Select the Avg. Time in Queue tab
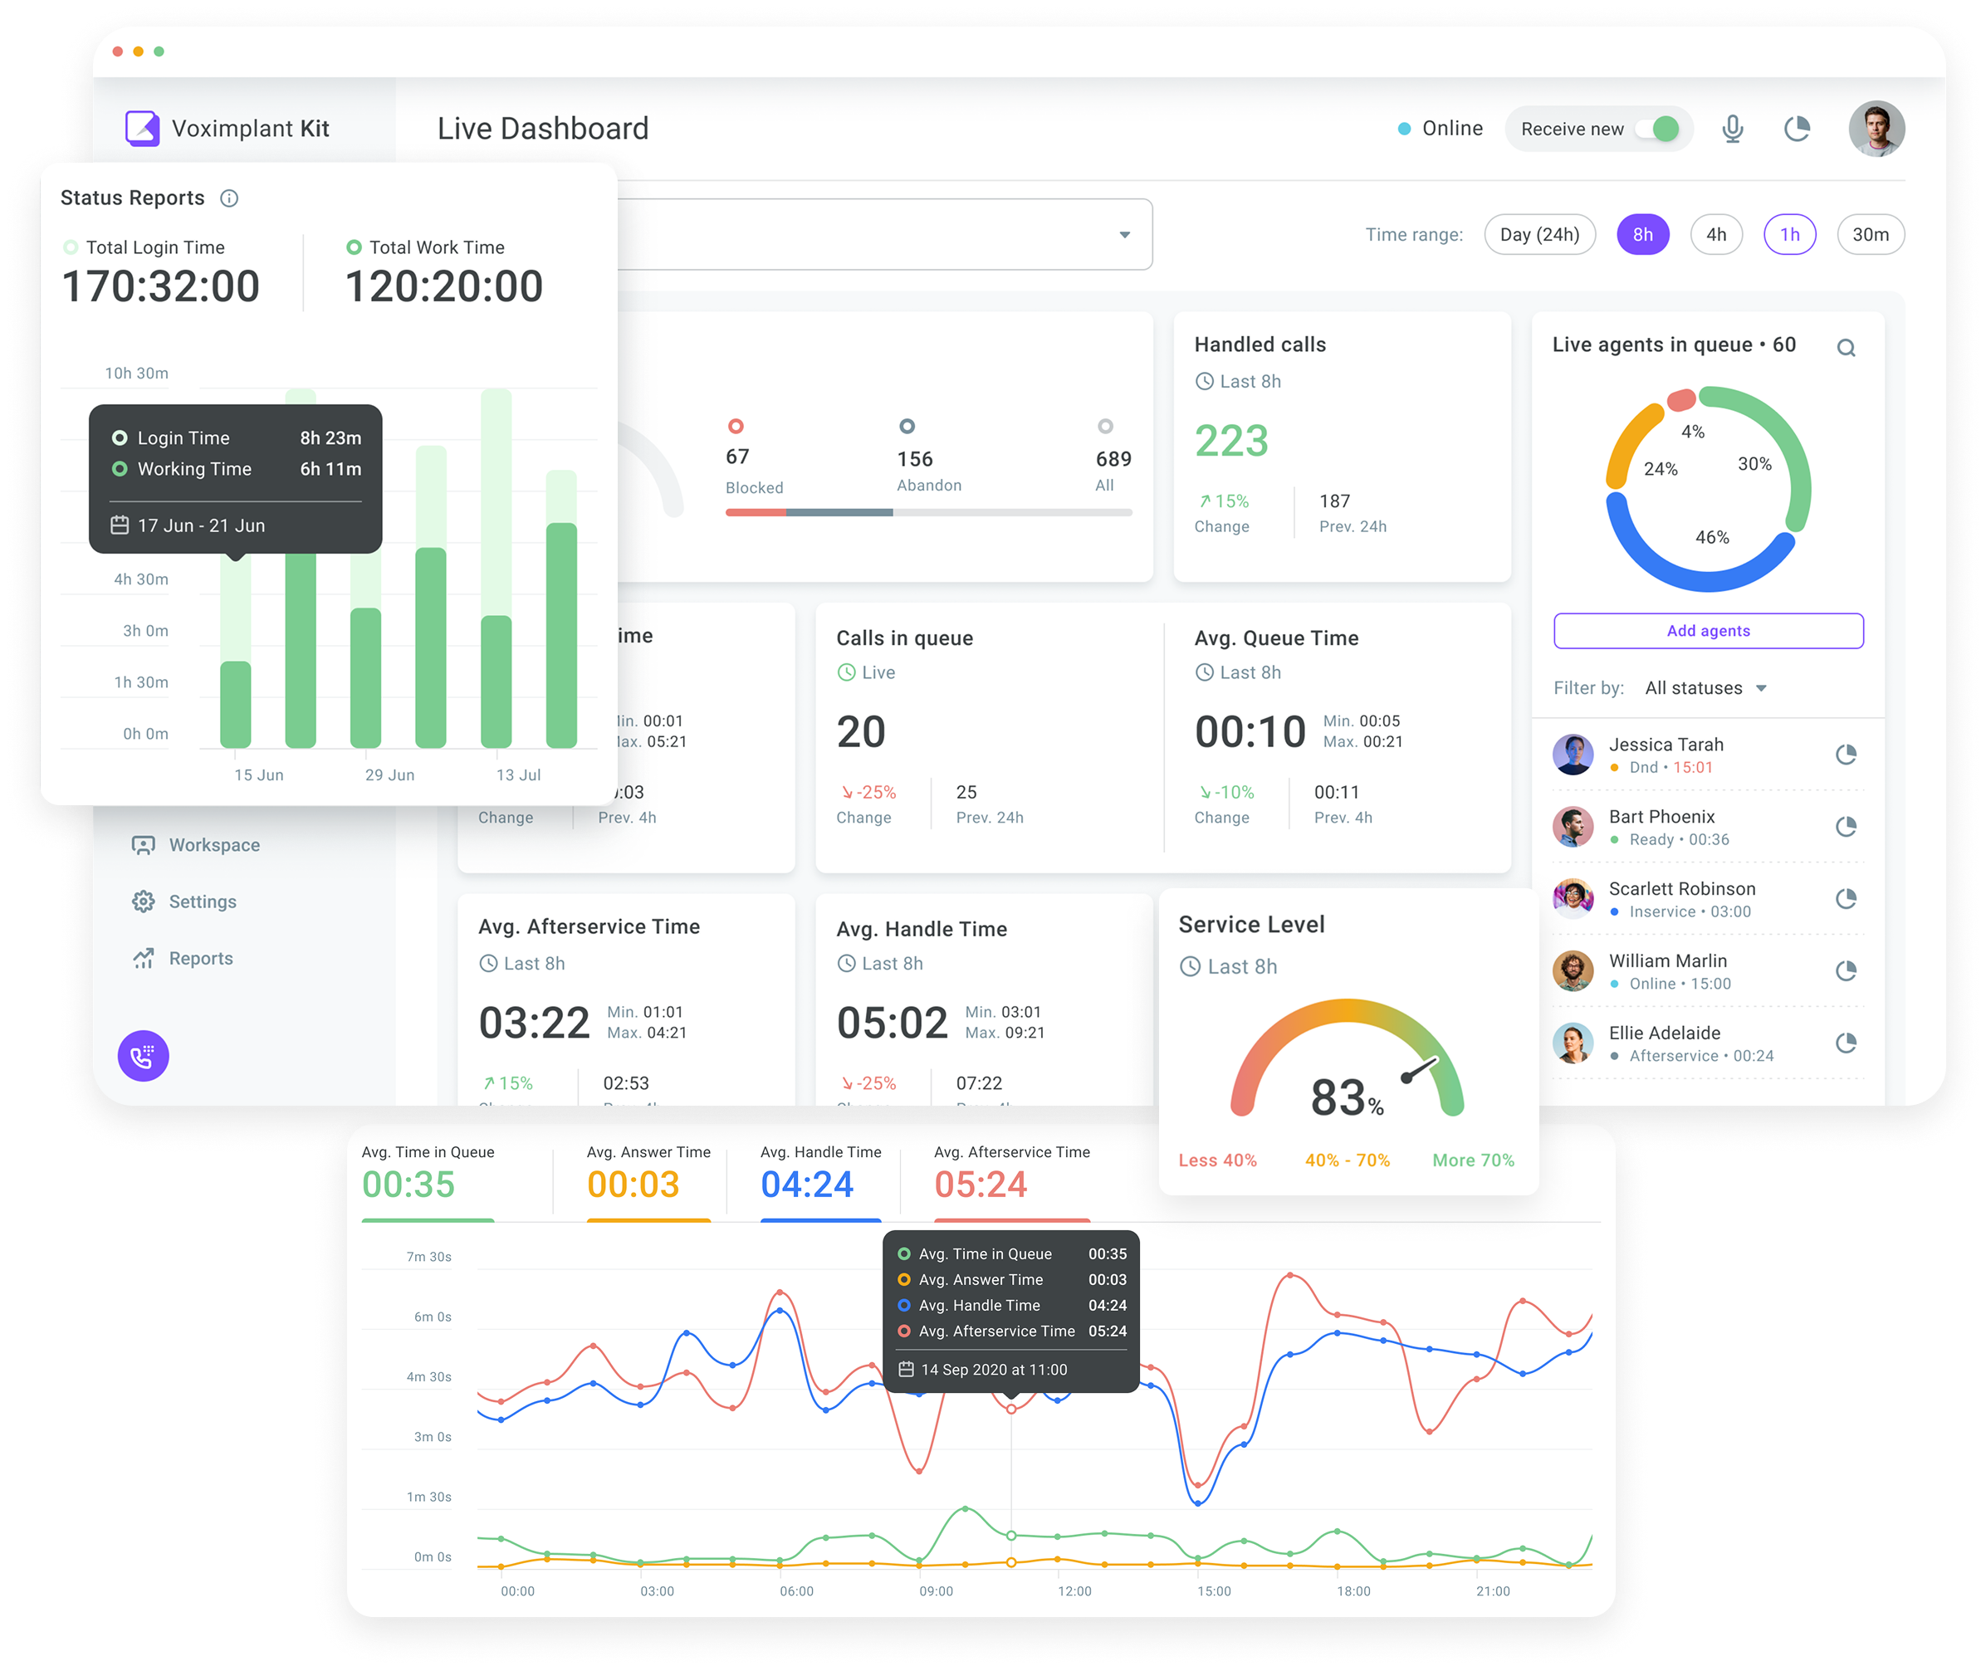The width and height of the screenshot is (1986, 1671). [x=428, y=1182]
